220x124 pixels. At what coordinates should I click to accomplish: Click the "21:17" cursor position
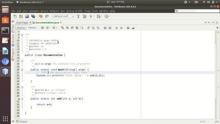tap(202, 122)
